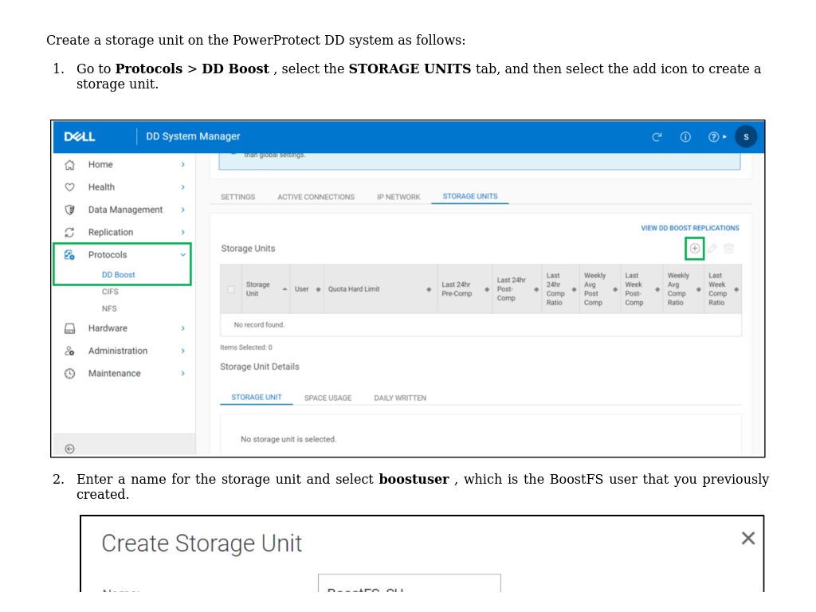Click the edit pencil icon
Screen dimensions: 816x612
[x=712, y=249]
